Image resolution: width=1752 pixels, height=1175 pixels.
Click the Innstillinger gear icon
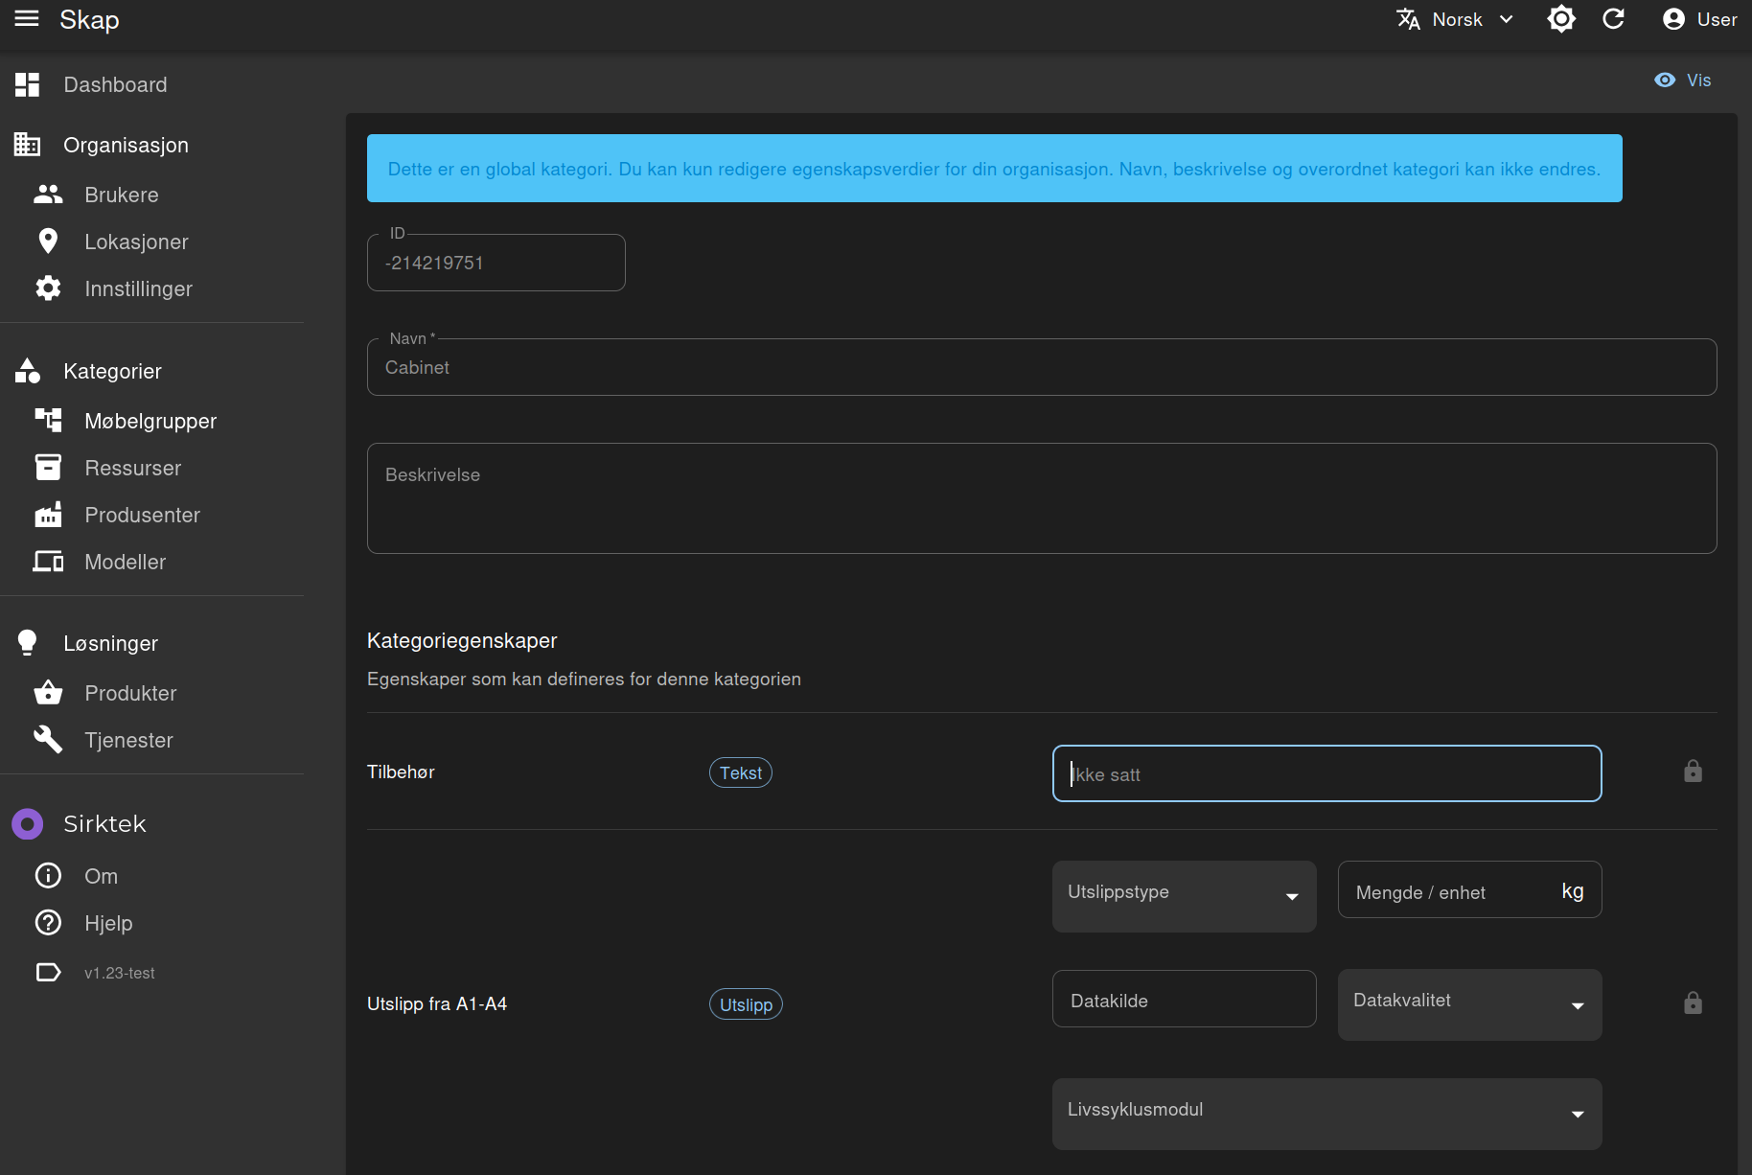point(48,289)
